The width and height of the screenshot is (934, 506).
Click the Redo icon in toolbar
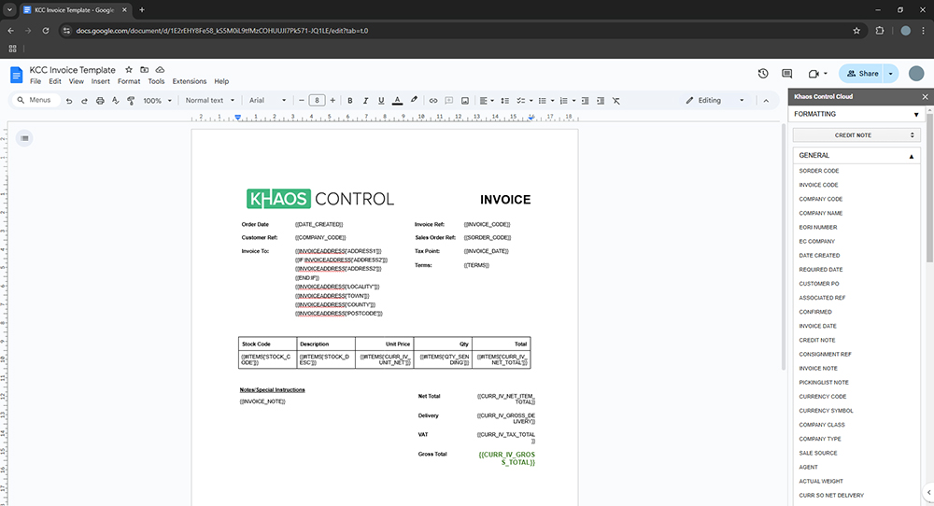(x=85, y=101)
